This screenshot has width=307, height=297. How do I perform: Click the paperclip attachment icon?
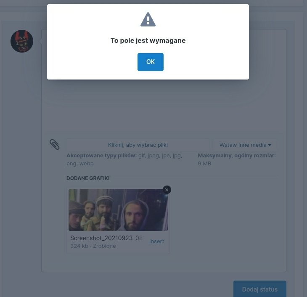click(x=54, y=145)
